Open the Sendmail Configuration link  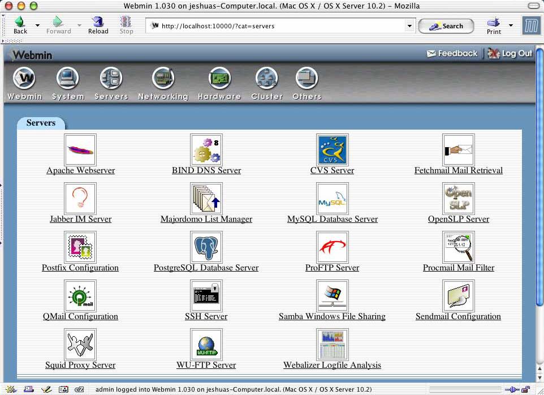[x=458, y=316]
